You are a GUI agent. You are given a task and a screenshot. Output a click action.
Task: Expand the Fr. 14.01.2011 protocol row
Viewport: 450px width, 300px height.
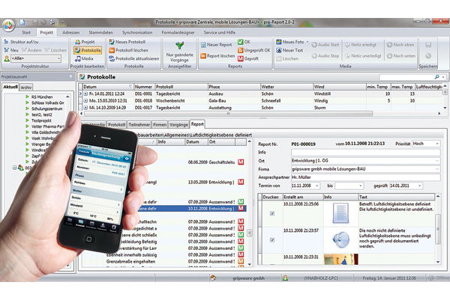pyautogui.click(x=85, y=94)
